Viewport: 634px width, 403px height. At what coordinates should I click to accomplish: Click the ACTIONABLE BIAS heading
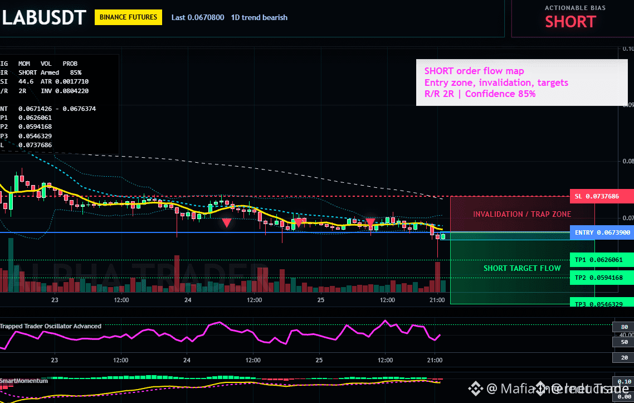click(x=575, y=8)
